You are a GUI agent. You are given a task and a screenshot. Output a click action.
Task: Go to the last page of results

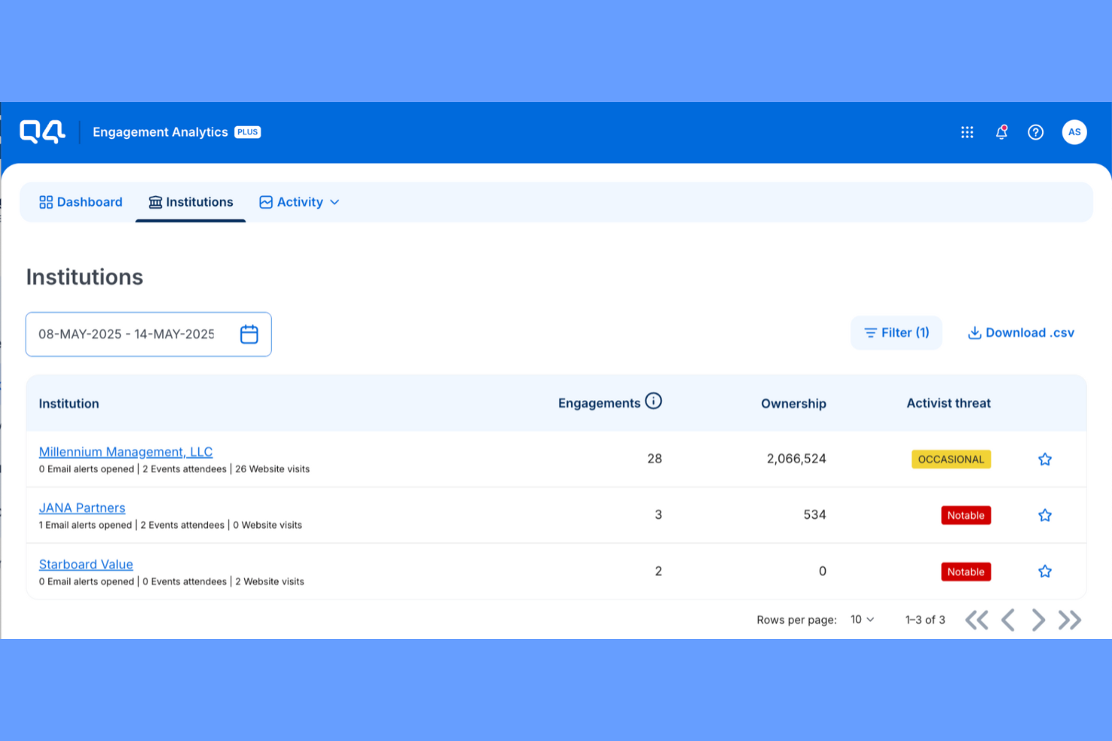[x=1070, y=620]
